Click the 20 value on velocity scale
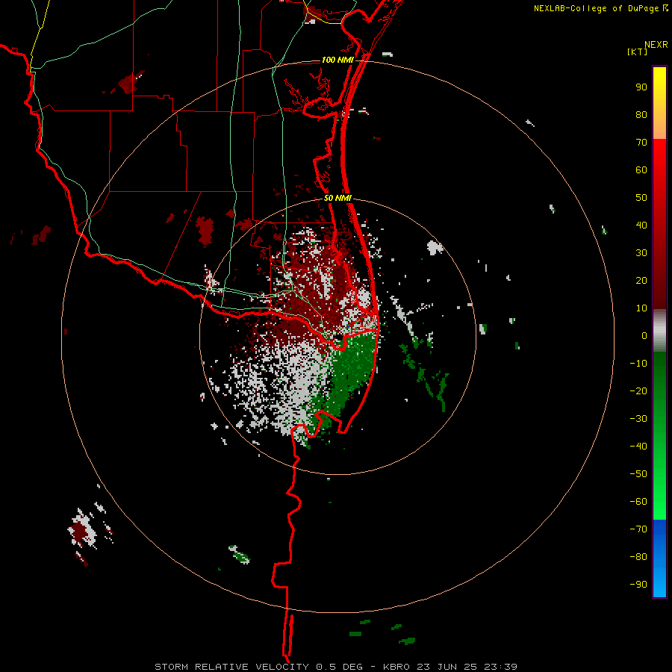Image resolution: width=672 pixels, height=672 pixels. [641, 281]
